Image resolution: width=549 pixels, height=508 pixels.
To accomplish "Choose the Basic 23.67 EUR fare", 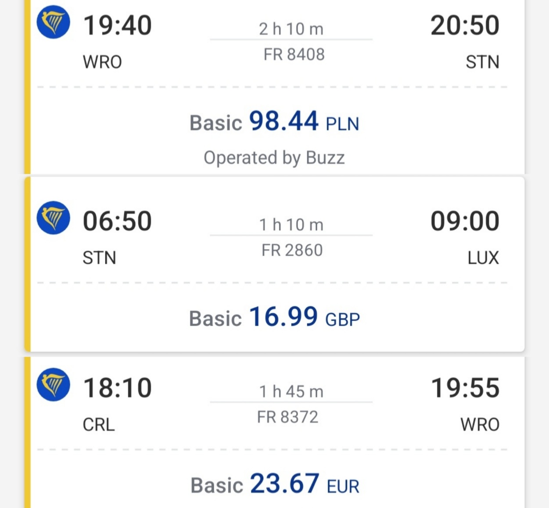I will 275,484.
